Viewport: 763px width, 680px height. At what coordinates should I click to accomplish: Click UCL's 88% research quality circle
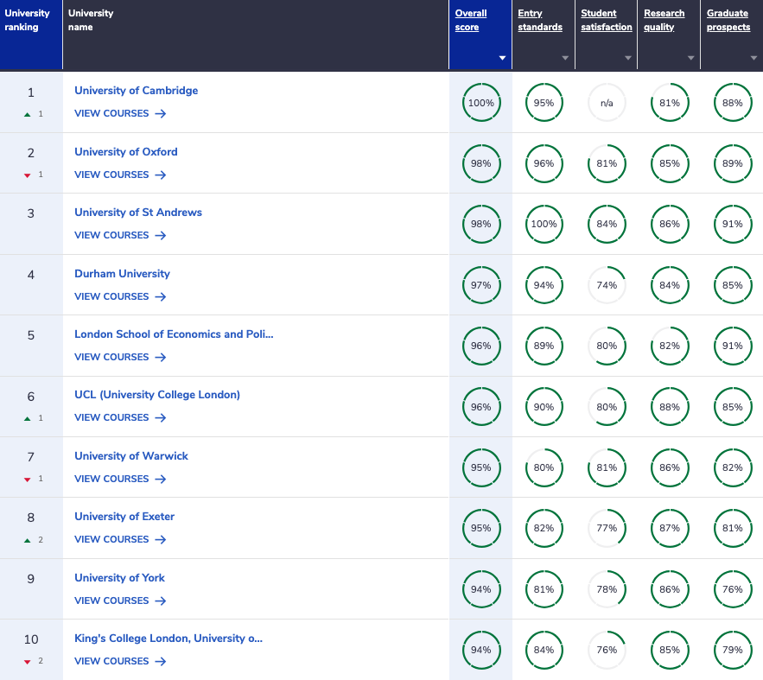click(x=670, y=407)
